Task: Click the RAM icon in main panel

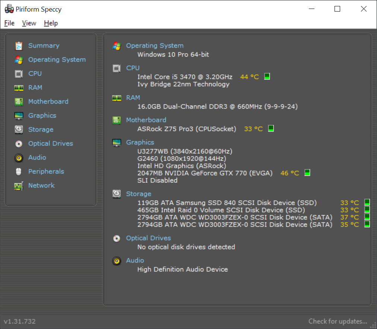Action: coord(117,98)
